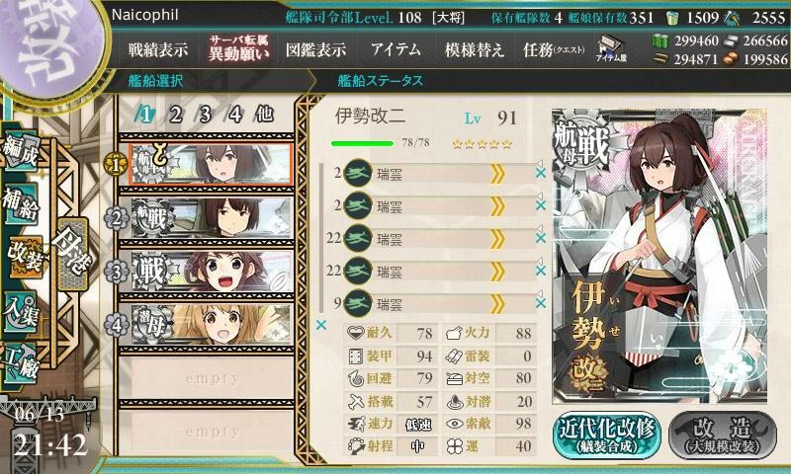This screenshot has width=791, height=474.
Task: Remove the first 瑞雲 equipment with X
Action: pos(541,173)
